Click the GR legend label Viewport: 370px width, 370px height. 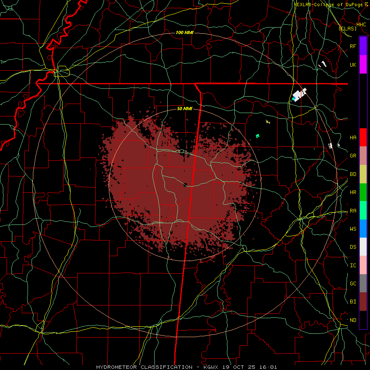[353, 156]
